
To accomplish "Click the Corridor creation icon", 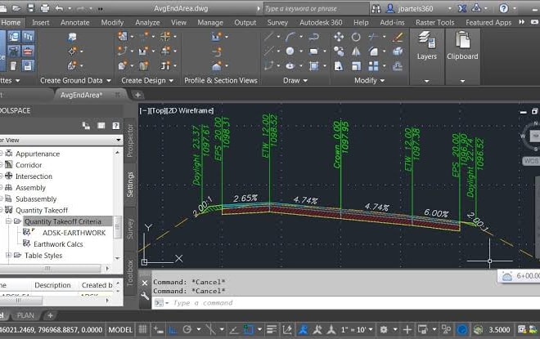I will coord(144,65).
